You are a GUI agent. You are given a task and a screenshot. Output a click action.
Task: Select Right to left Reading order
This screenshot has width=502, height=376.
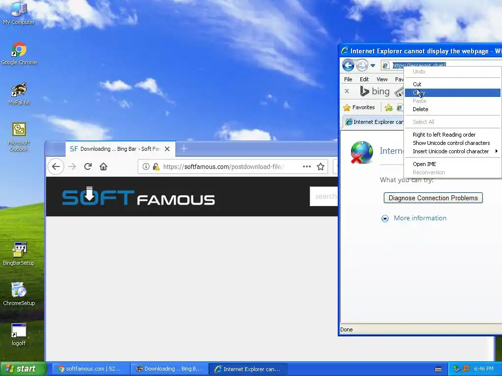pos(452,135)
